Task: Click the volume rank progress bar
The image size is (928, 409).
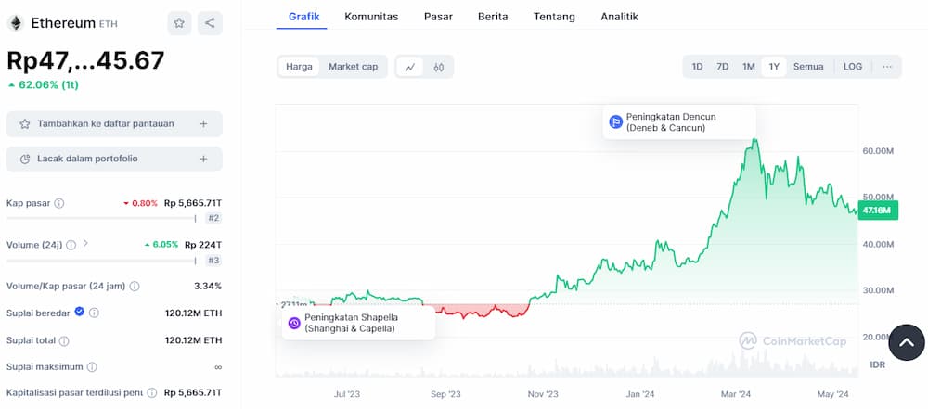Action: click(101, 261)
